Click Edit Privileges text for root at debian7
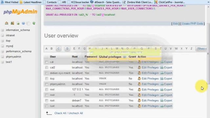 coord(150,101)
